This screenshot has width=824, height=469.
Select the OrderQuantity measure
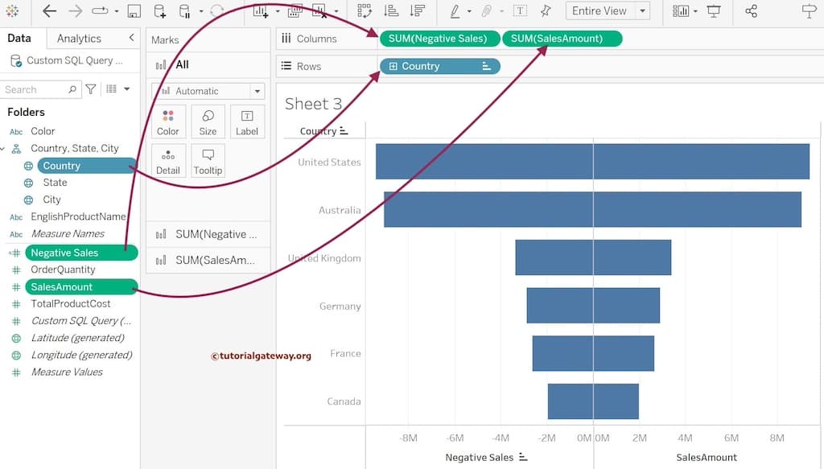[x=63, y=269]
